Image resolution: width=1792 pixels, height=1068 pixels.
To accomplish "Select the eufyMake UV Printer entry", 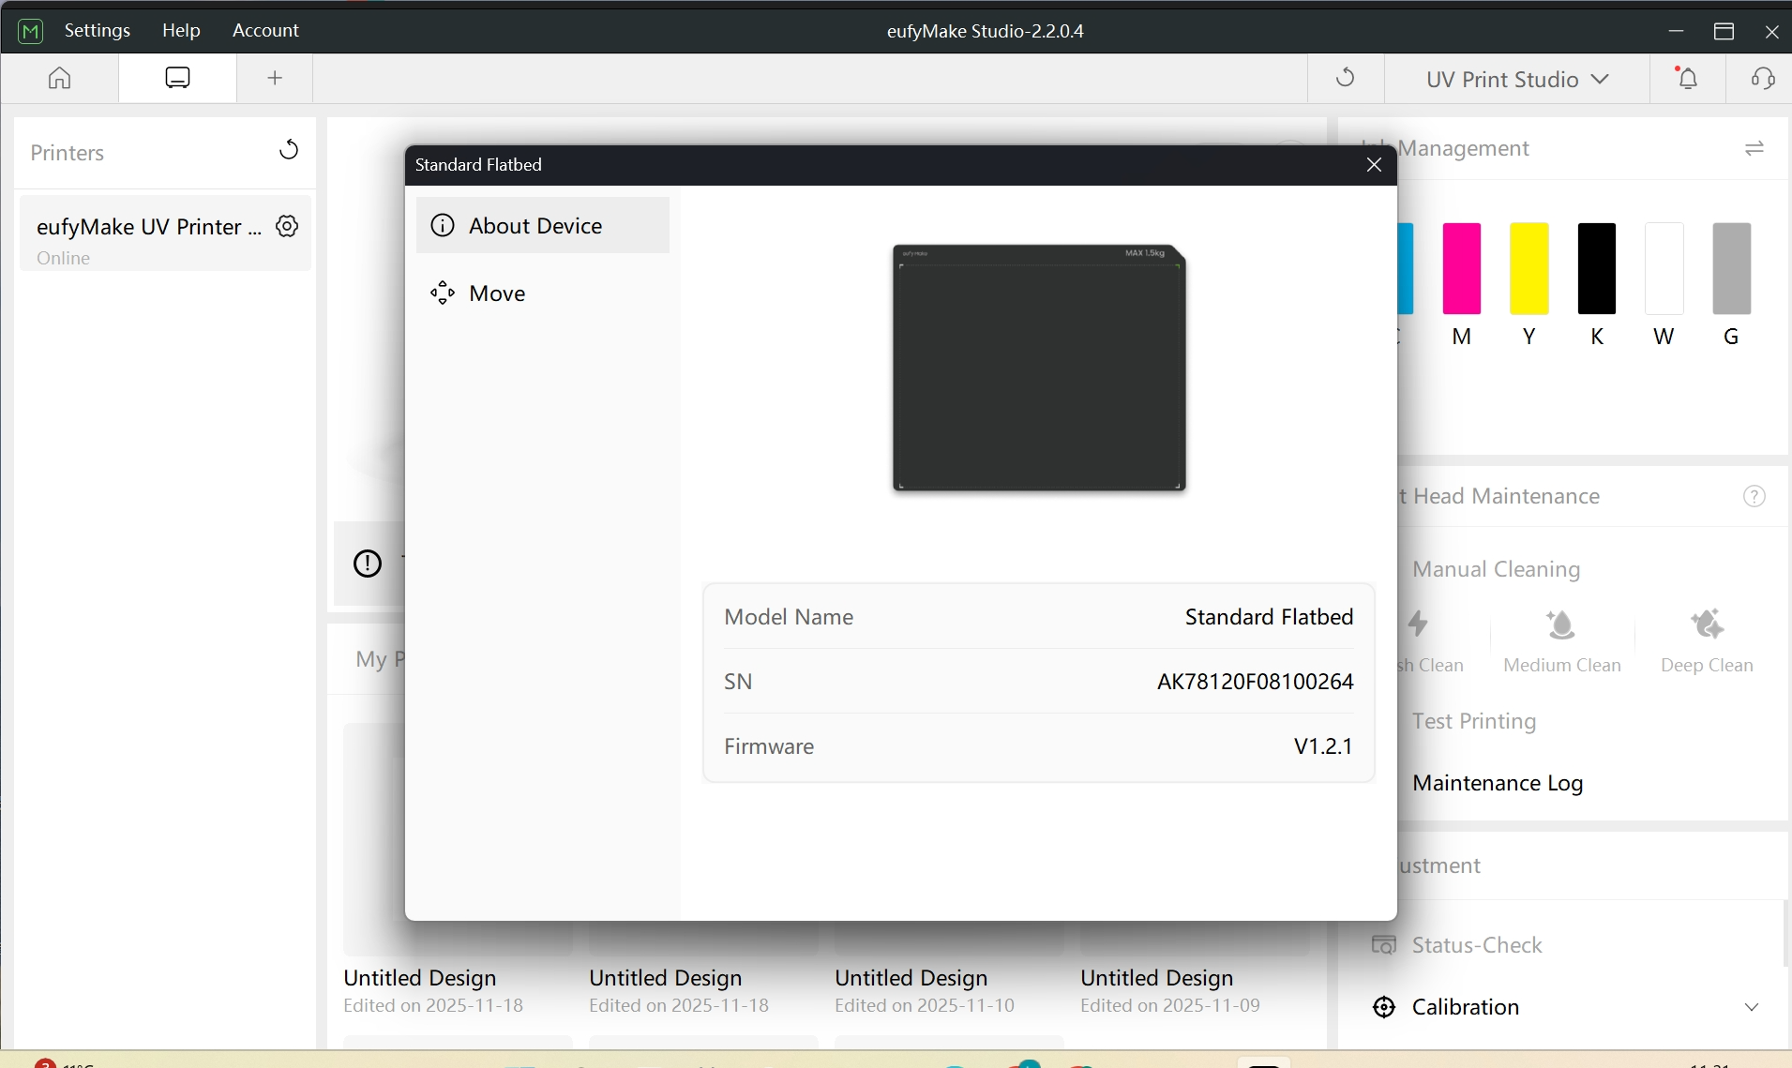I will tap(165, 233).
